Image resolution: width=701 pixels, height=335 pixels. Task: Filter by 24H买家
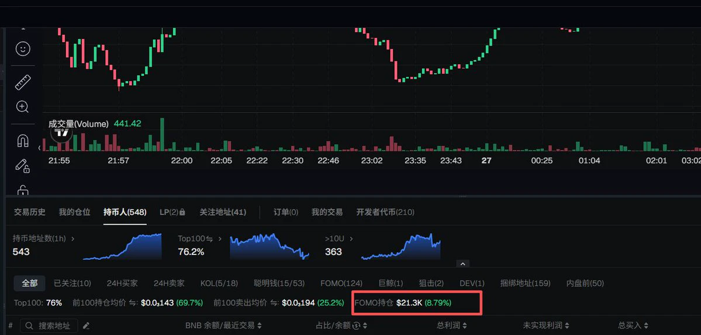(x=122, y=283)
